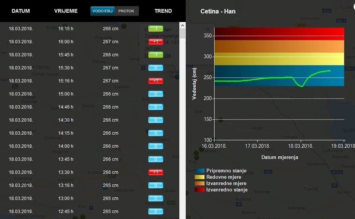
Task: Click the blue 0 trend badge at 15:30
Action: (156, 68)
